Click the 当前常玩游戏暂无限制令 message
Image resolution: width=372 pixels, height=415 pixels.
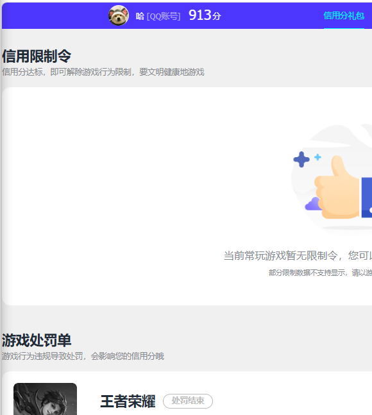pos(298,256)
